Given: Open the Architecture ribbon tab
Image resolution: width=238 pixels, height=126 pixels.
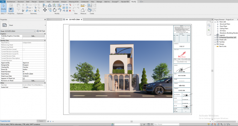Looking at the screenshot, I should point(11,2).
